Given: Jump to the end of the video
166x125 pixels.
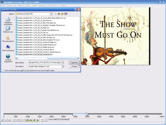Looking at the screenshot, I should [x=24, y=120].
